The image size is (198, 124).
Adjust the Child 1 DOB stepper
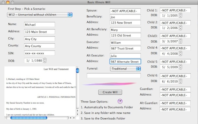[x=181, y=15]
